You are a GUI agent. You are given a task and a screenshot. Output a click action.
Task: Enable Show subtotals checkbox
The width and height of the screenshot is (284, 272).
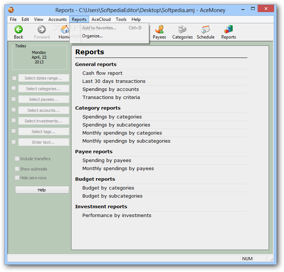tap(17, 169)
